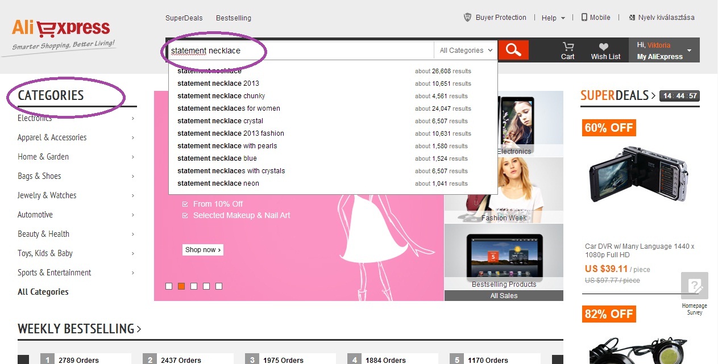Image resolution: width=718 pixels, height=364 pixels.
Task: Open the All Categories search dropdown
Action: point(466,50)
